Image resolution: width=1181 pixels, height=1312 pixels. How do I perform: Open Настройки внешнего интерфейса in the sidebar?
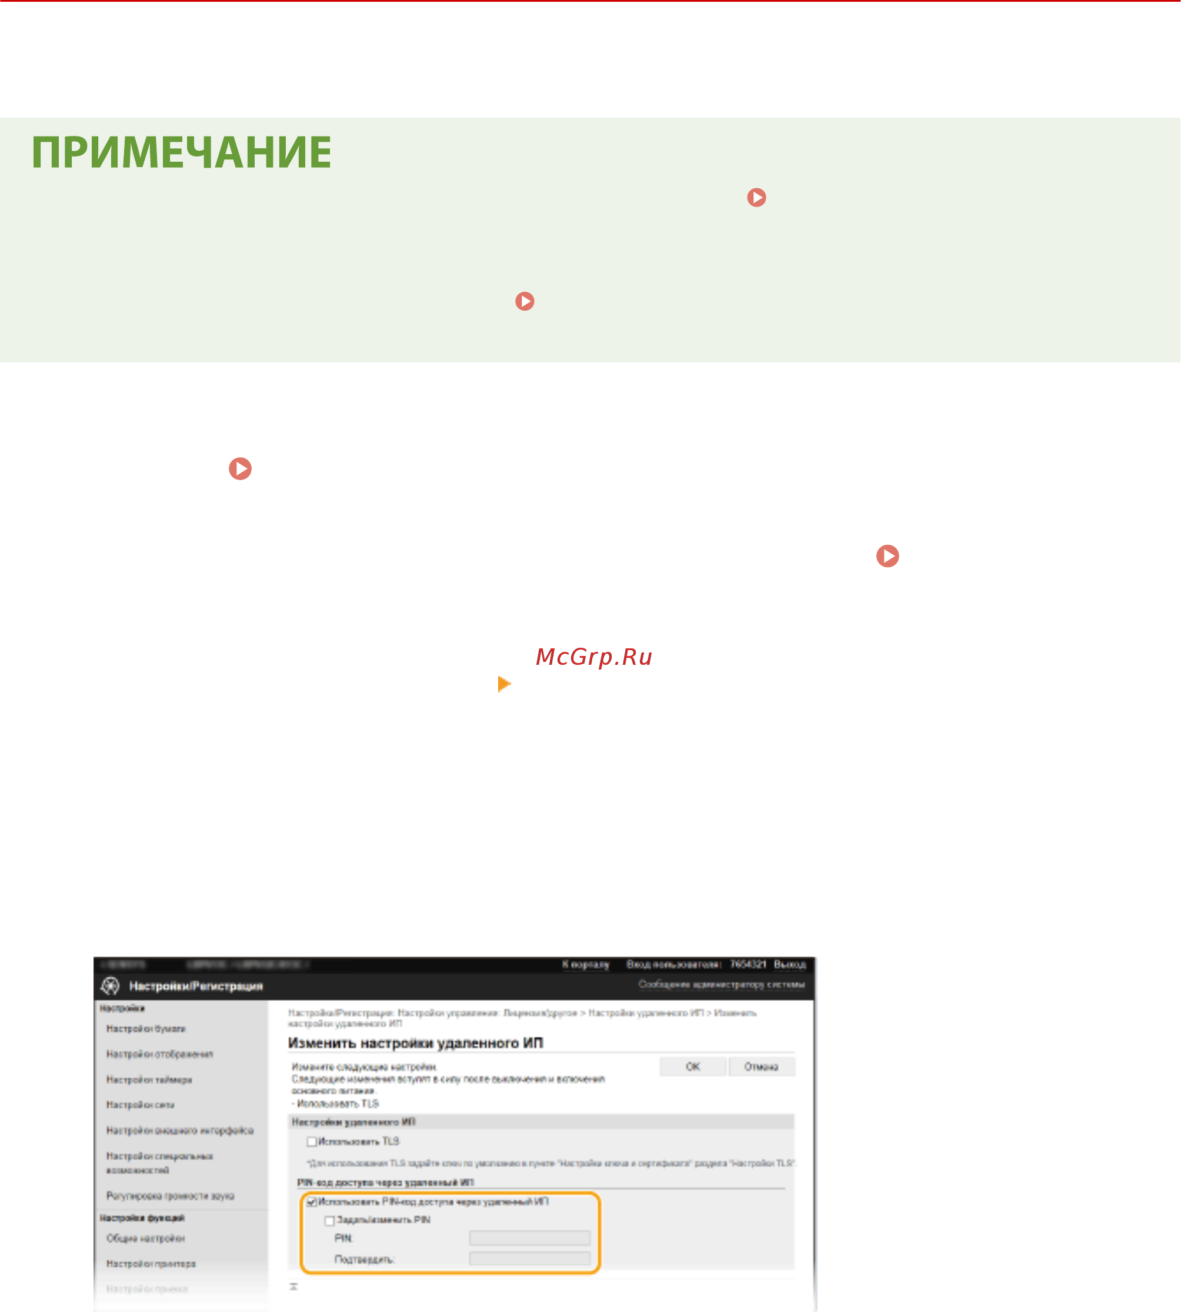pyautogui.click(x=180, y=1130)
